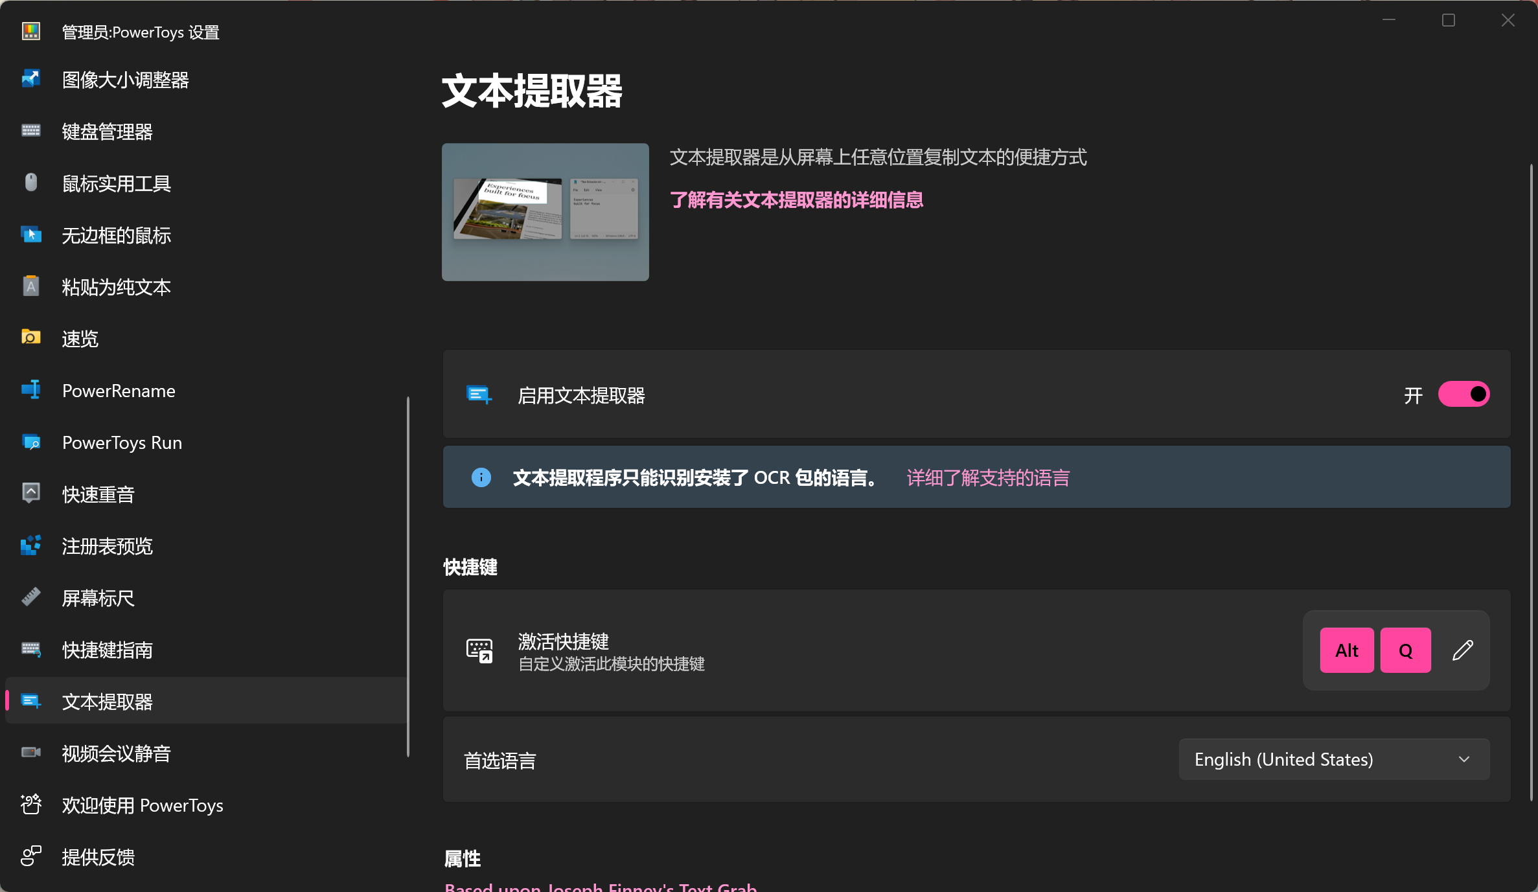Minimize the PowerToys settings window
1538x892 pixels.
1389,20
